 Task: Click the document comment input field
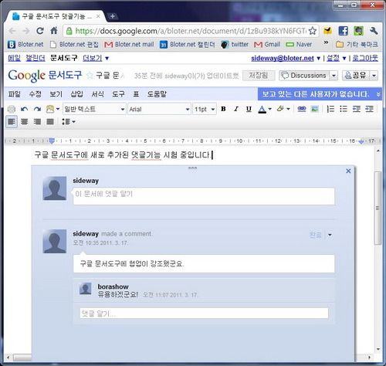(204, 196)
